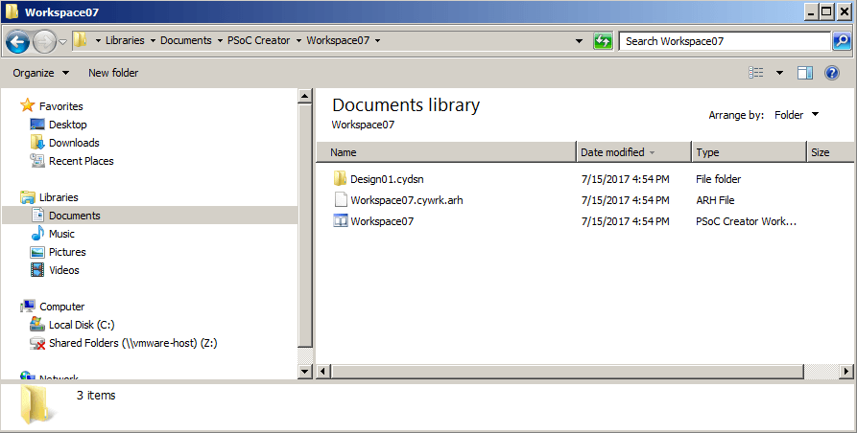Click the Recent Places icon
Image resolution: width=857 pixels, height=433 pixels.
tap(37, 160)
